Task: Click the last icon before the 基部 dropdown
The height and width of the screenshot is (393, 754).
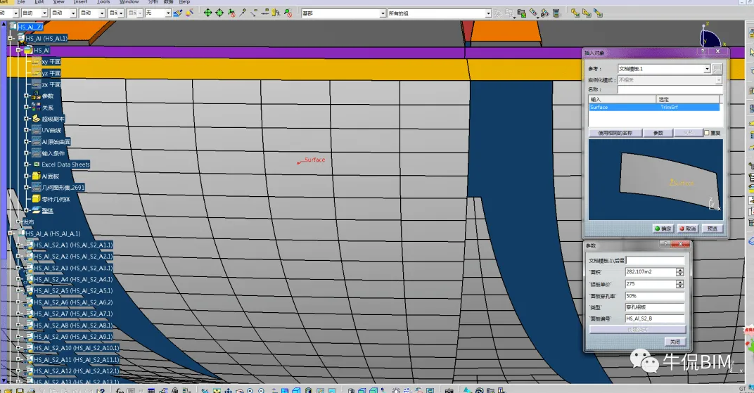Action: click(x=288, y=13)
